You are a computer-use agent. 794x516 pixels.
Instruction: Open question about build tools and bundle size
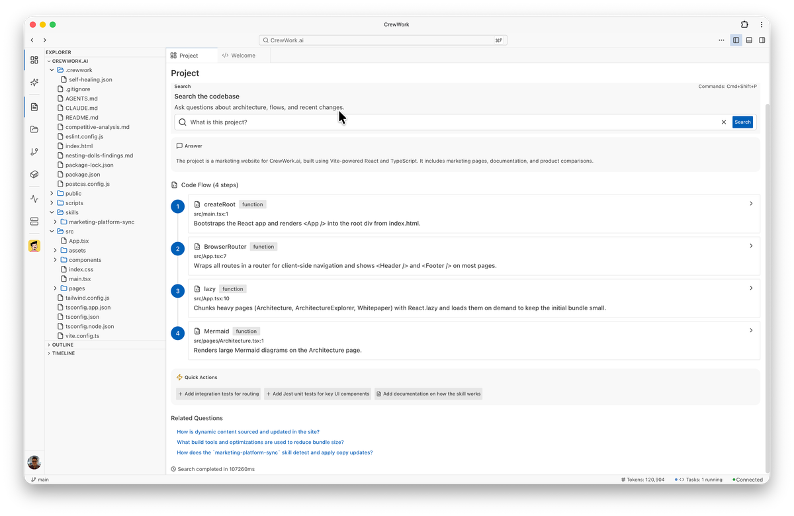260,443
